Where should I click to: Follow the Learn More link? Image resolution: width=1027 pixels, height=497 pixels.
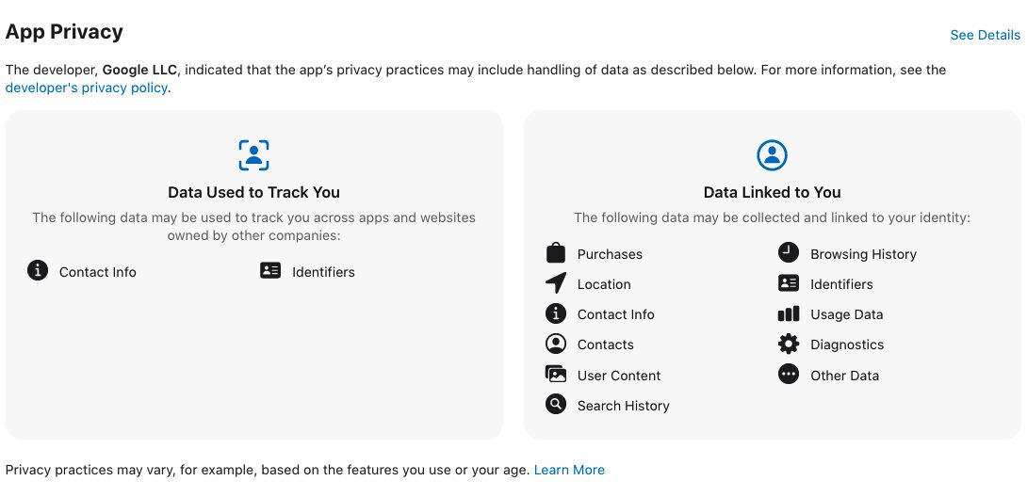569,471
